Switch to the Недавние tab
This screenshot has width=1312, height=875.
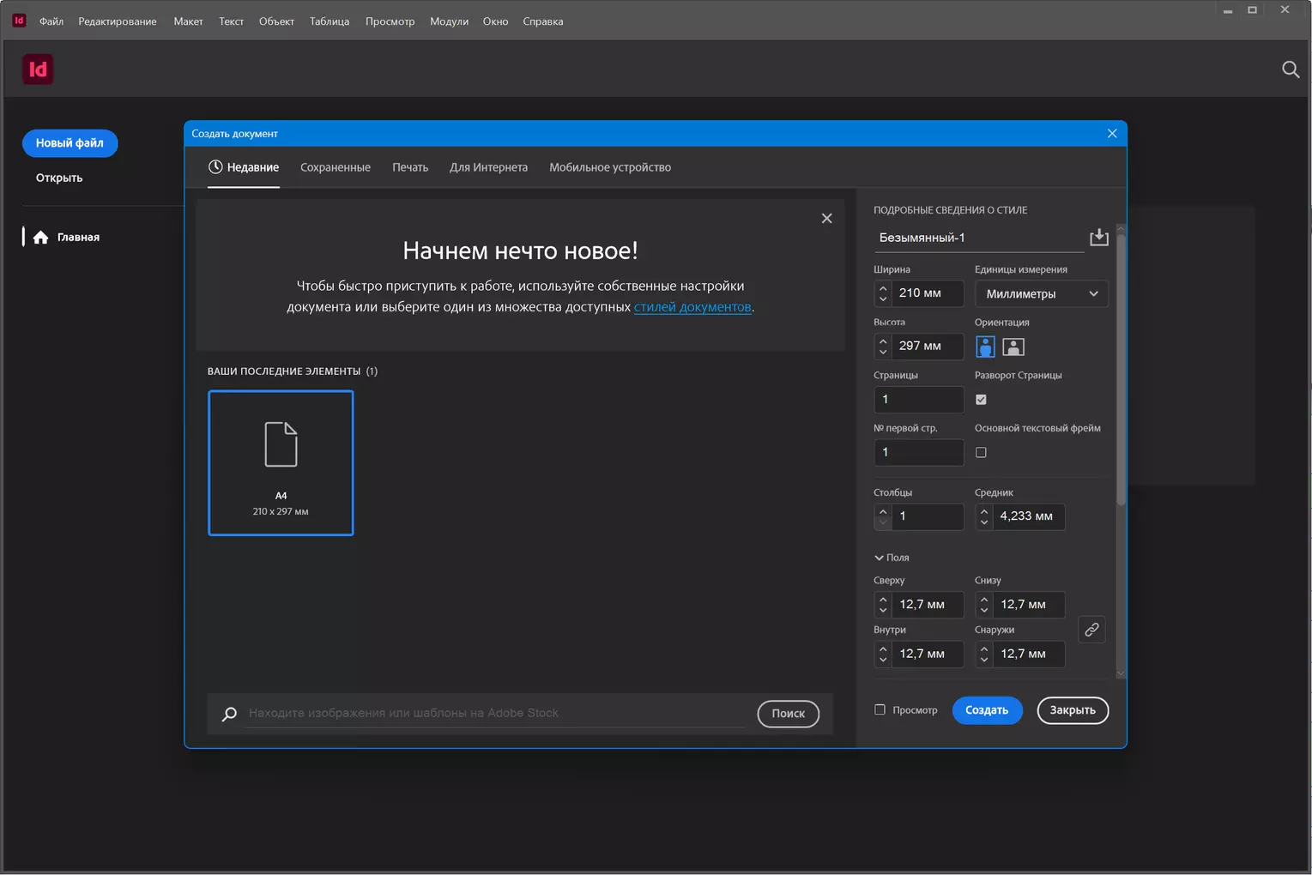[244, 167]
